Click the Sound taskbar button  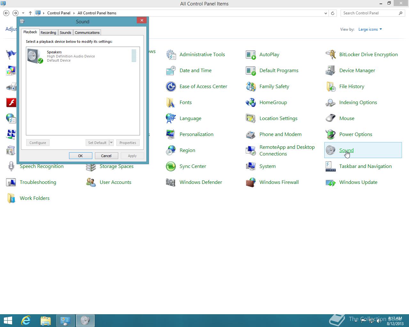tap(85, 320)
